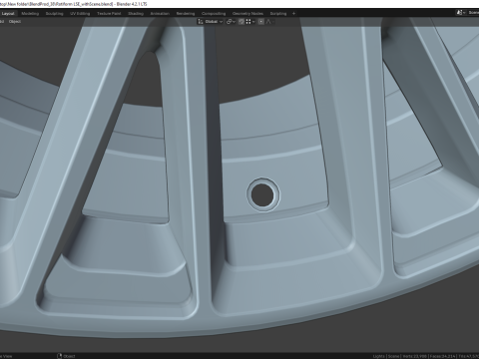Image resolution: width=479 pixels, height=359 pixels.
Task: Click the Verts count in status bar
Action: pyautogui.click(x=414, y=356)
